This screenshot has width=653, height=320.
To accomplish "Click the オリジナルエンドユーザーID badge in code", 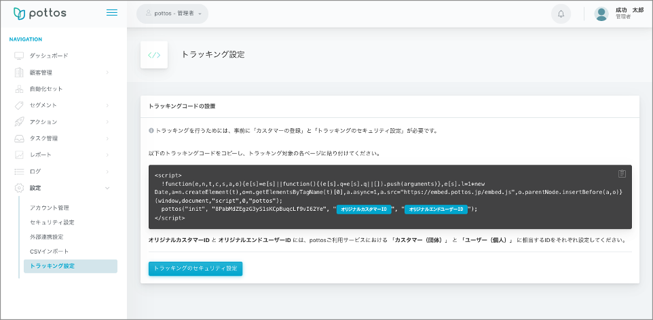I will click(x=436, y=209).
